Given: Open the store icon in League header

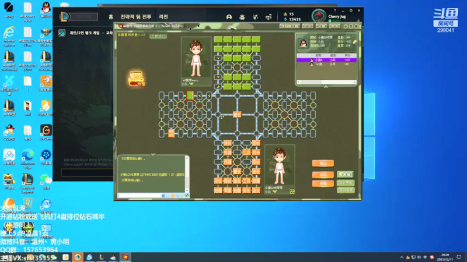Looking at the screenshot, I should (x=269, y=17).
